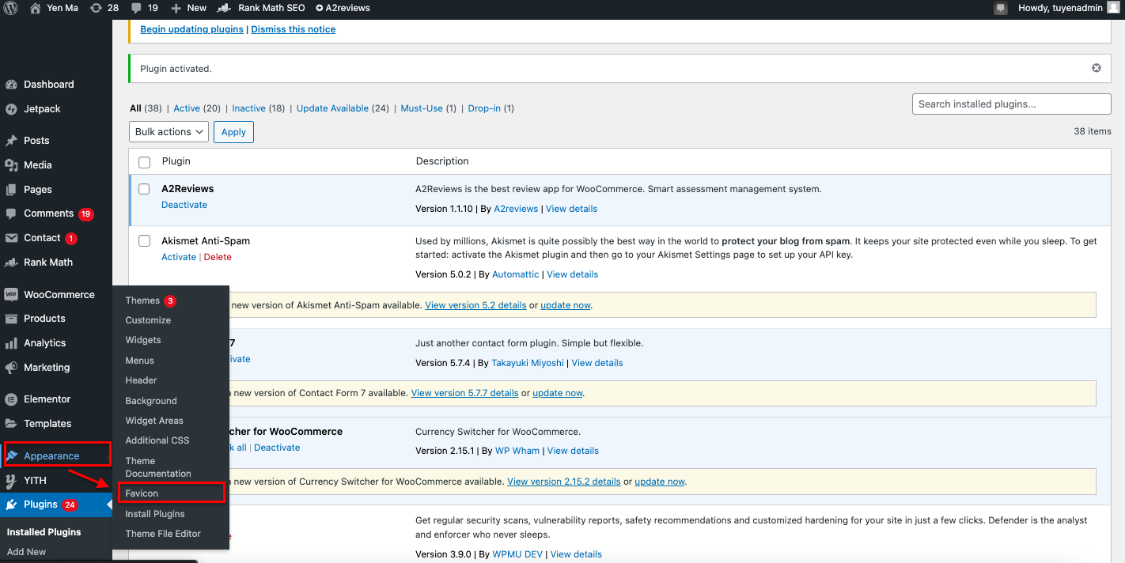Open the Rank Math SEO admin bar icon
1125x563 pixels.
point(225,8)
